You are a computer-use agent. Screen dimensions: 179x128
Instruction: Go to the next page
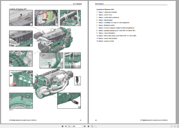[x=85, y=126]
